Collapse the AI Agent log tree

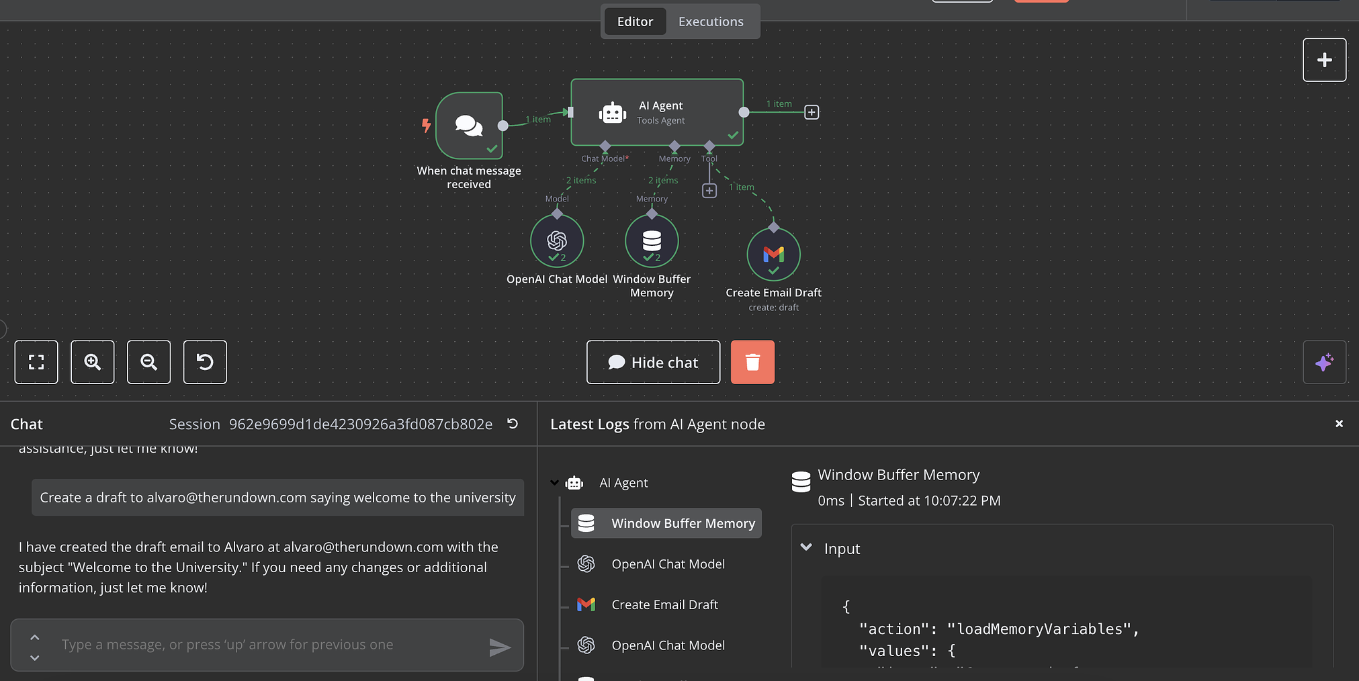click(x=554, y=482)
